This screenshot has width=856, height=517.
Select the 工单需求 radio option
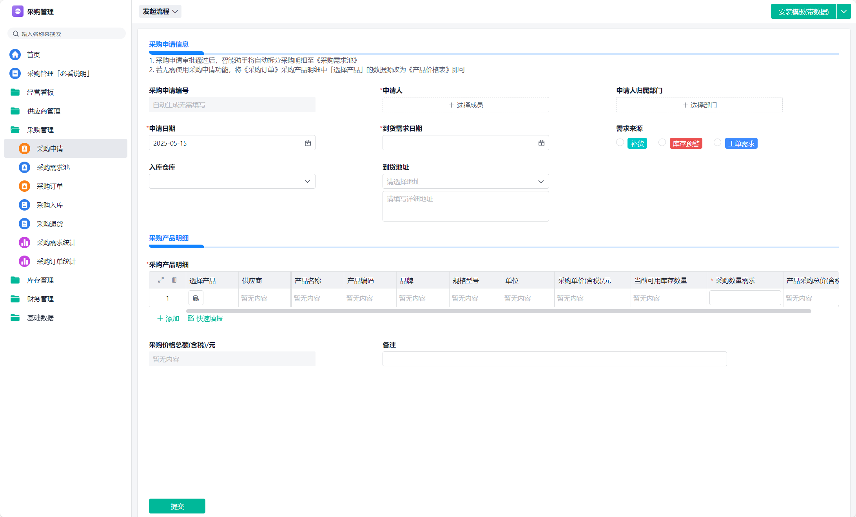[717, 142]
